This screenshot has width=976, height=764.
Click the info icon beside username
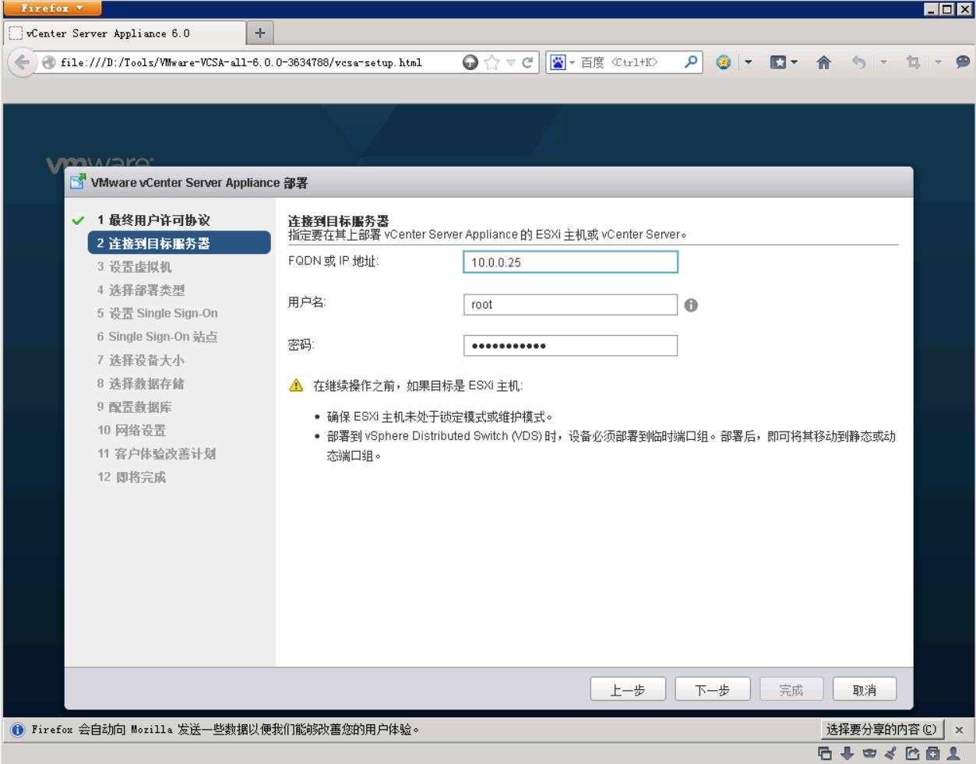pyautogui.click(x=691, y=305)
